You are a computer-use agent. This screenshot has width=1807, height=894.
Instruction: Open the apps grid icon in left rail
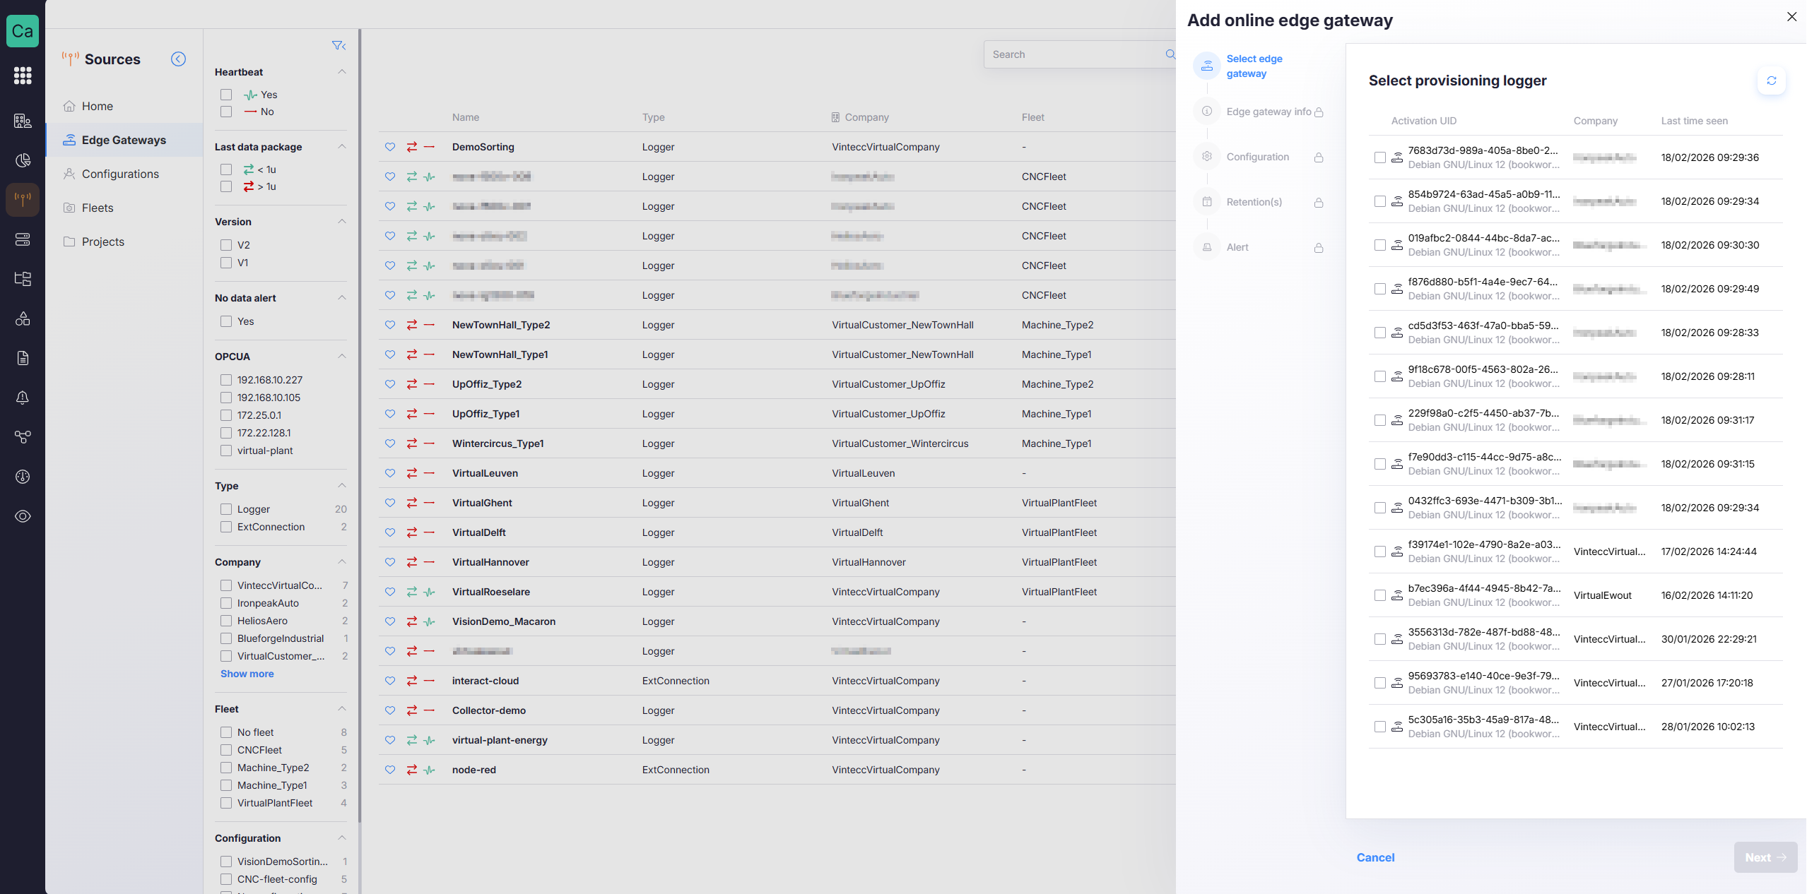pos(23,75)
